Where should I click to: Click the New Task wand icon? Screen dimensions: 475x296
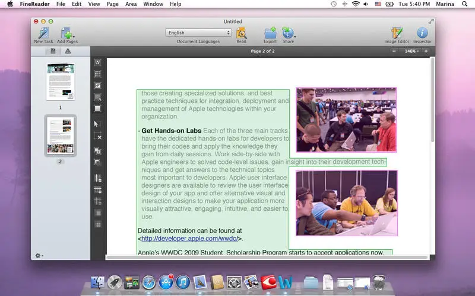tap(44, 33)
